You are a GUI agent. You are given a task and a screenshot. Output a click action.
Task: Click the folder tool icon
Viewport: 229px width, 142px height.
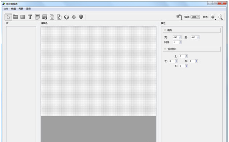click(x=16, y=17)
